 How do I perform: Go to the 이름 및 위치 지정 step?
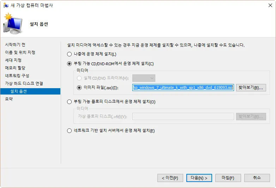coord(20,53)
